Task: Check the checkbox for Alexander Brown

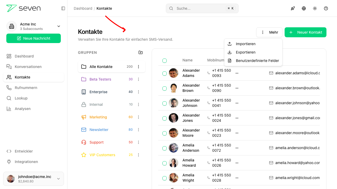Action: [x=165, y=88]
